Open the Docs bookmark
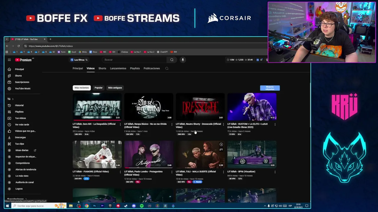 pos(93,52)
